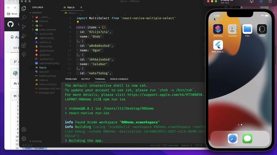Open the Extensions view
Viewport: 277px width, 155px height.
coord(24,45)
